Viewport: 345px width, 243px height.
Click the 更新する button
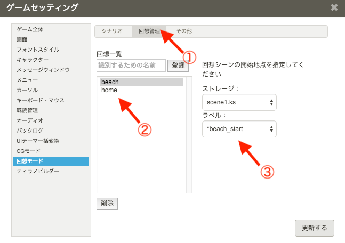(x=315, y=228)
